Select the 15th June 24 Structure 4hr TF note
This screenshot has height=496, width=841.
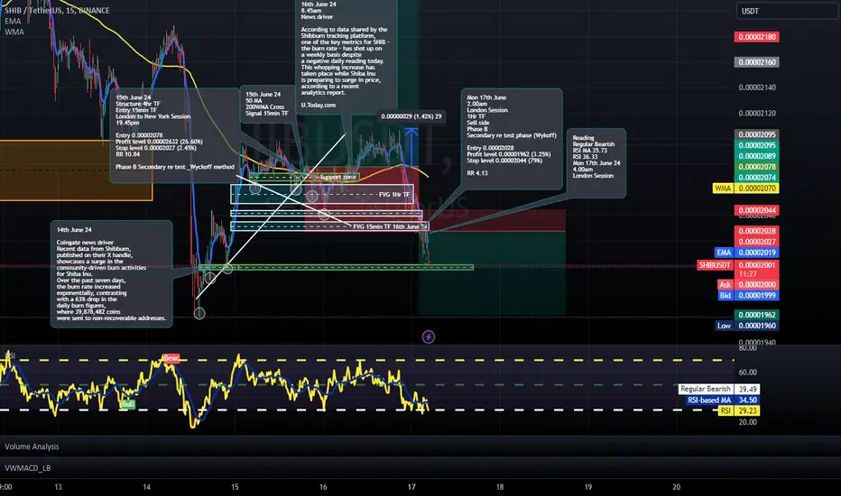[174, 135]
